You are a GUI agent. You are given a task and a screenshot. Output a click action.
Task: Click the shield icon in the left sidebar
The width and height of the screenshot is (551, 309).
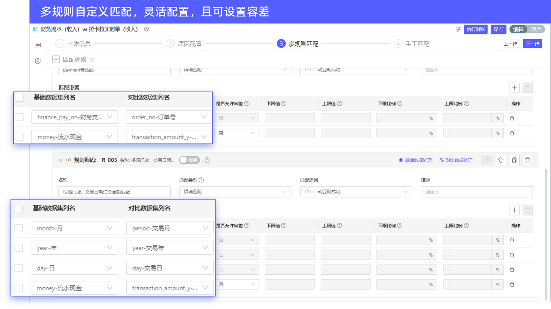tap(38, 61)
